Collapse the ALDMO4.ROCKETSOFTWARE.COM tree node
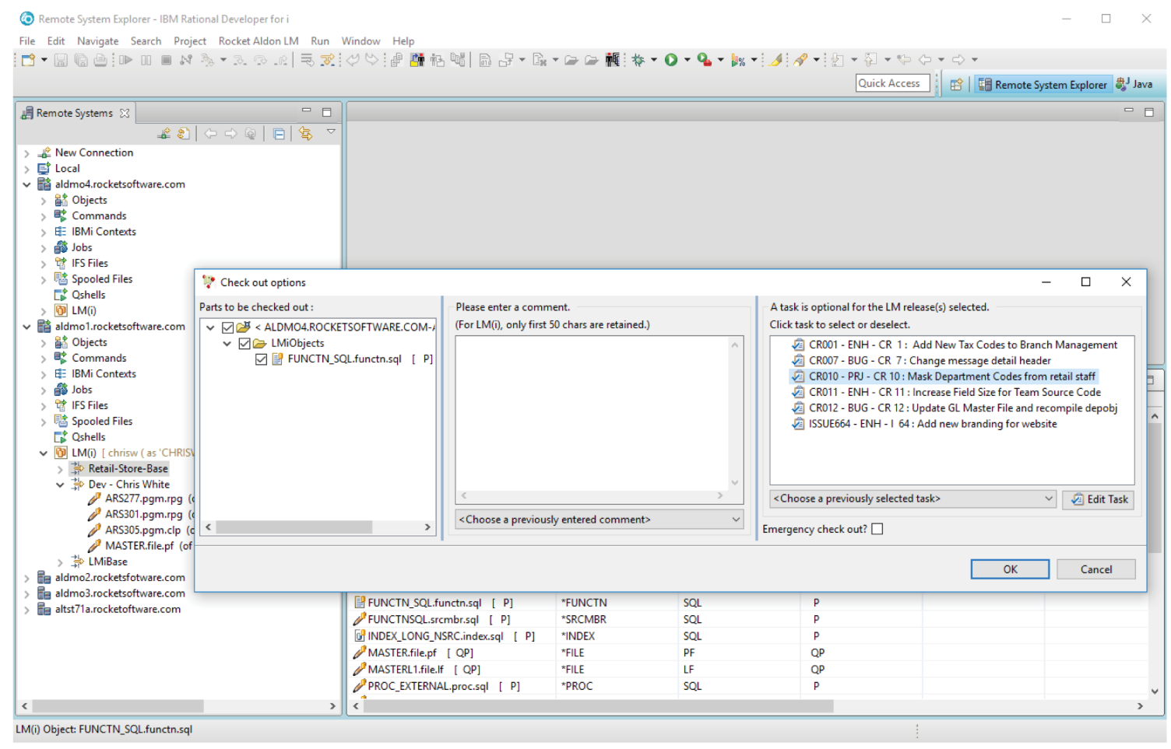1171x749 pixels. coord(210,327)
